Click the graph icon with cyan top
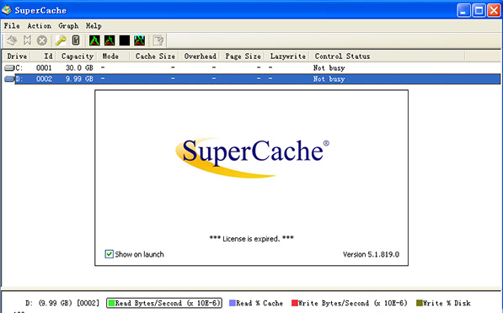Screen dimensions: 503x313 (x=140, y=40)
